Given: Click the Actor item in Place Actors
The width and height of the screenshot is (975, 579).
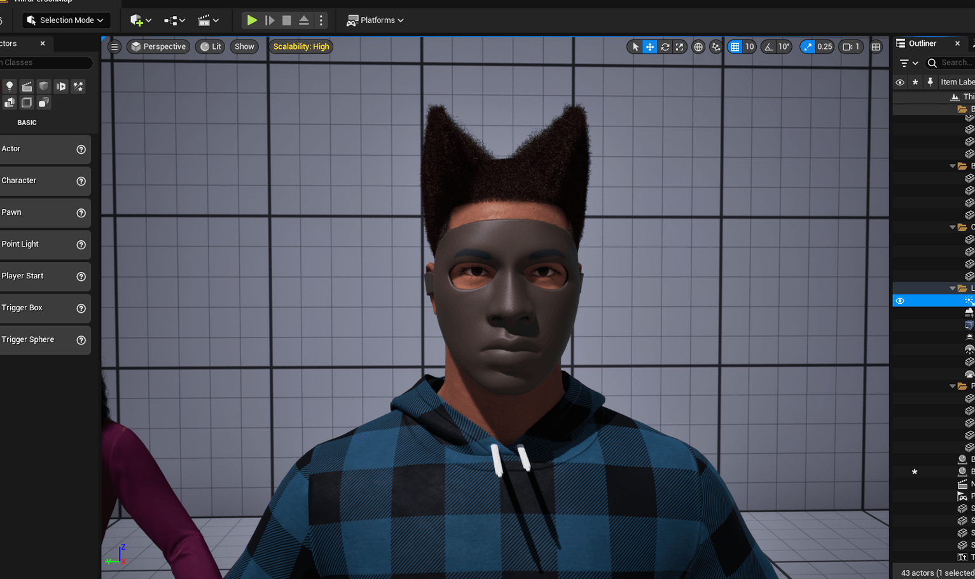Looking at the screenshot, I should click(45, 149).
